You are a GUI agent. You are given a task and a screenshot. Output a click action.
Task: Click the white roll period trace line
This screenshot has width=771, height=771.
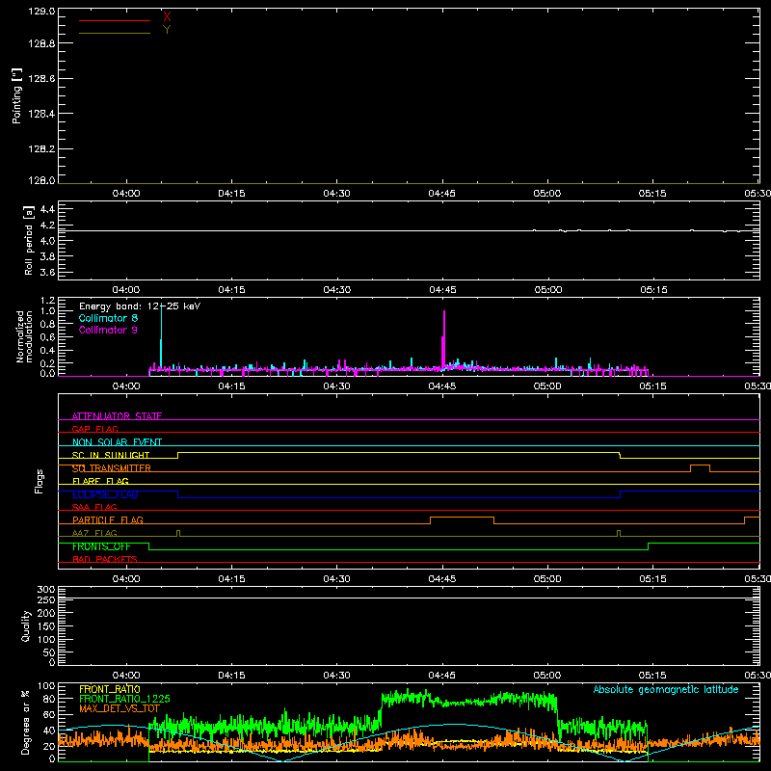(x=409, y=230)
